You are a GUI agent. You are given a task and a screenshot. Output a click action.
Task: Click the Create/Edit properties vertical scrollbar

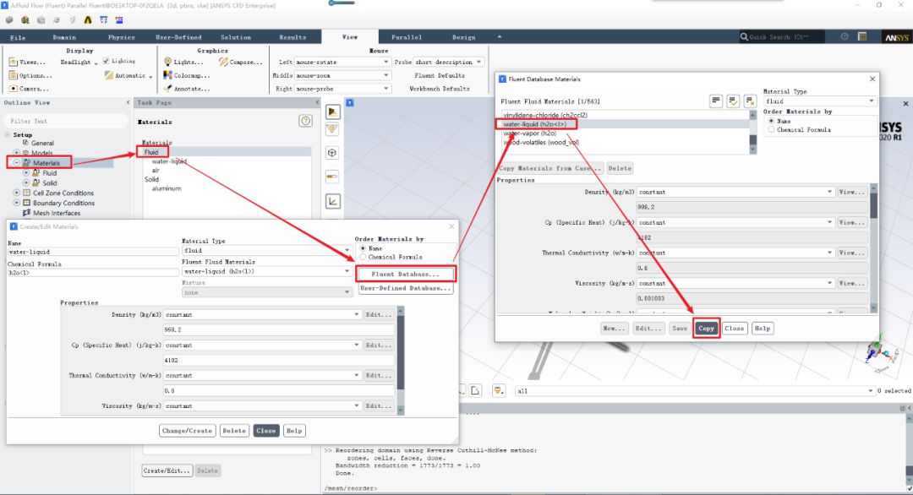point(400,360)
